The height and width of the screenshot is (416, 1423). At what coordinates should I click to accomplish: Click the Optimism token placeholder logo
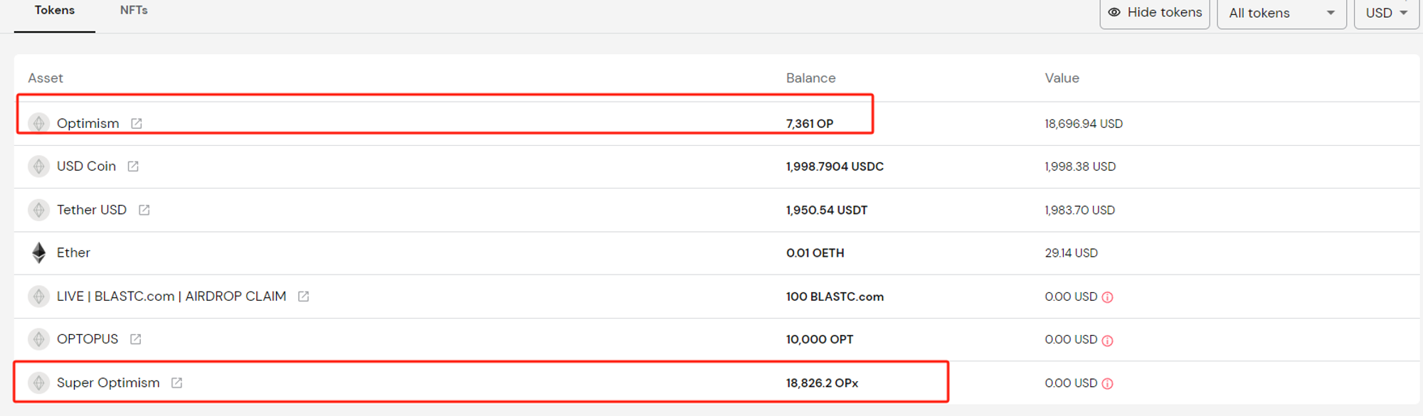point(39,123)
